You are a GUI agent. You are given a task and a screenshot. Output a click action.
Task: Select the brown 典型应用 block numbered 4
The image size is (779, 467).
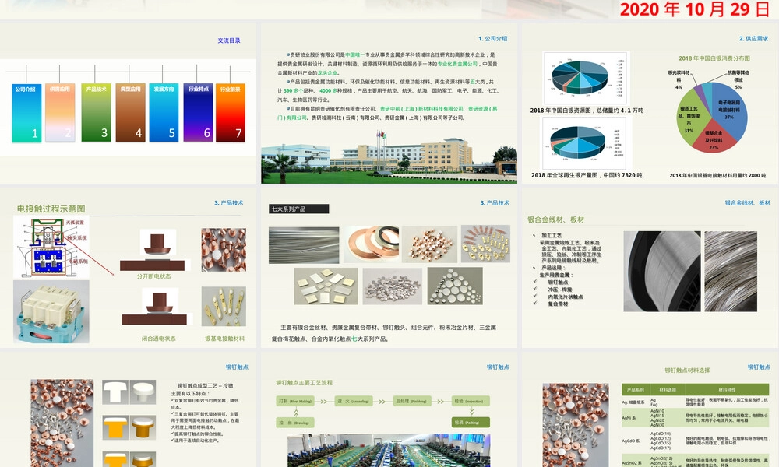pos(131,113)
